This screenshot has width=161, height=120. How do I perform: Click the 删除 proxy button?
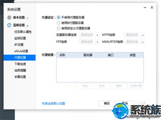pos(119,86)
